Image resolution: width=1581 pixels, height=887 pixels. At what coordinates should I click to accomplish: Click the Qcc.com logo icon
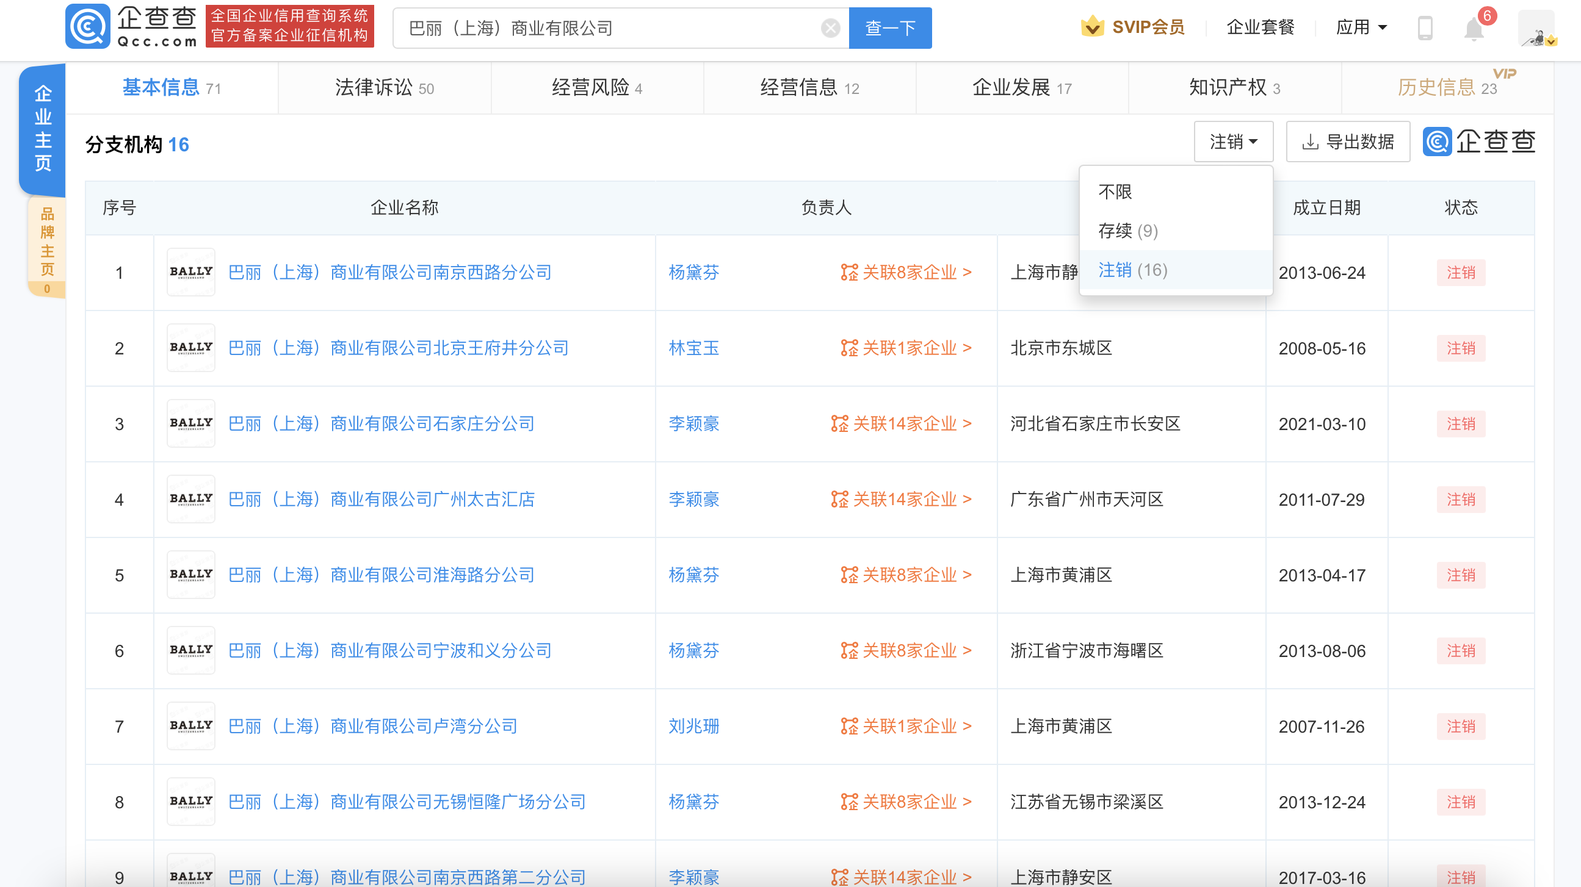pyautogui.click(x=88, y=27)
